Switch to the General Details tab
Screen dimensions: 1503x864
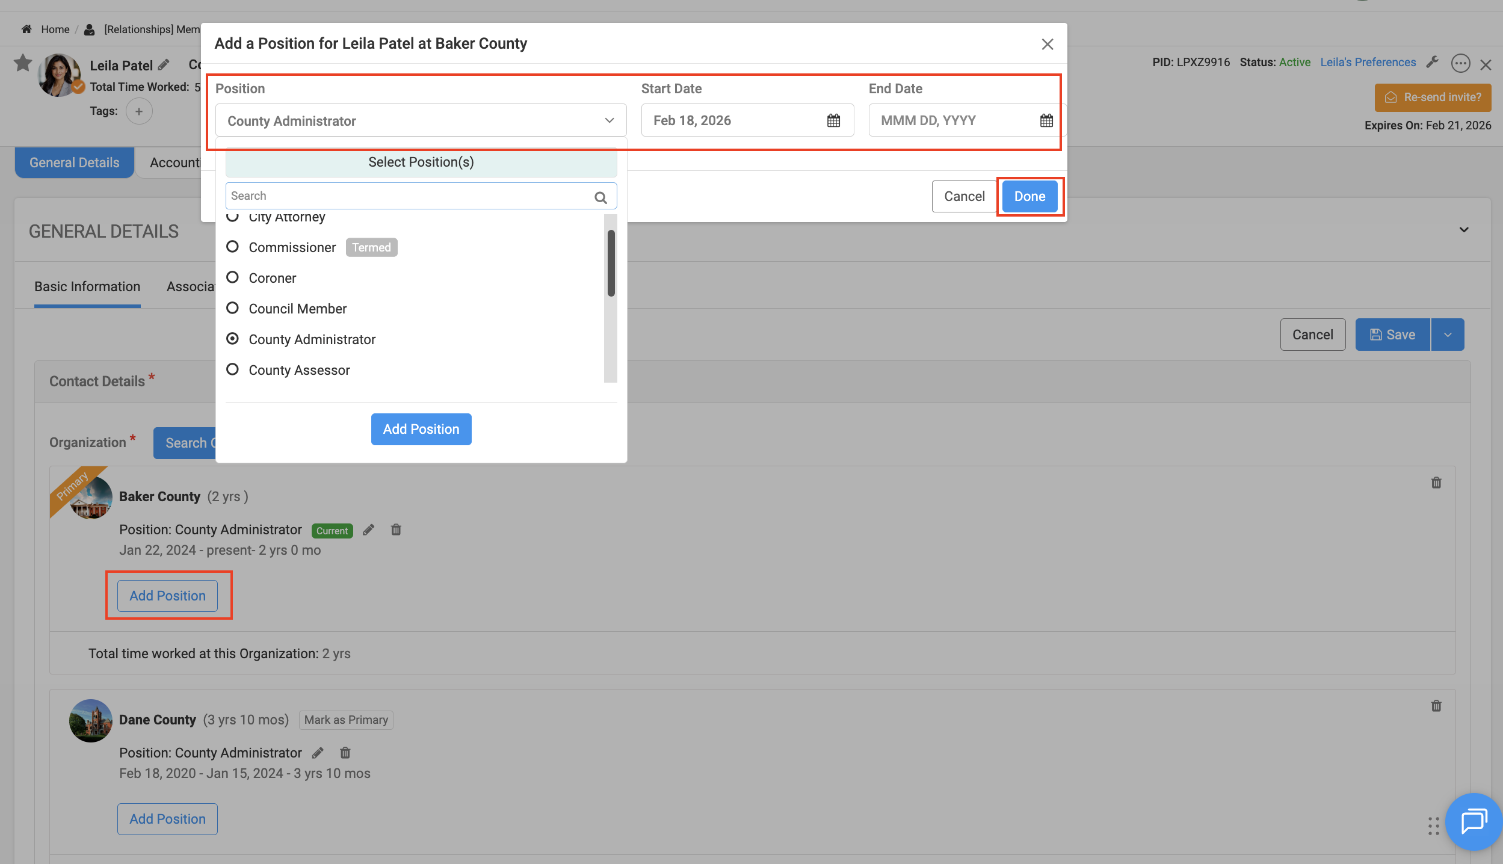[x=74, y=162]
